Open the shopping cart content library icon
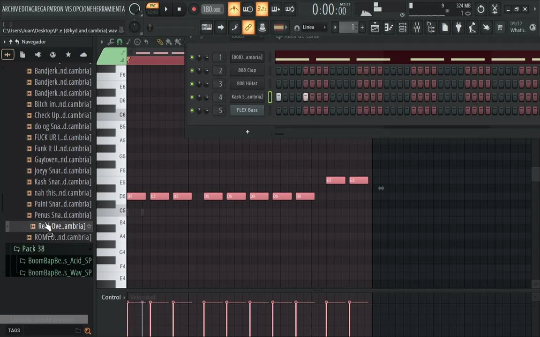540x337 pixels. pyautogui.click(x=500, y=28)
